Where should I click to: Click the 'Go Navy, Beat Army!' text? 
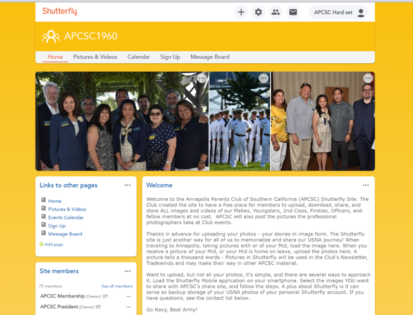(x=172, y=310)
